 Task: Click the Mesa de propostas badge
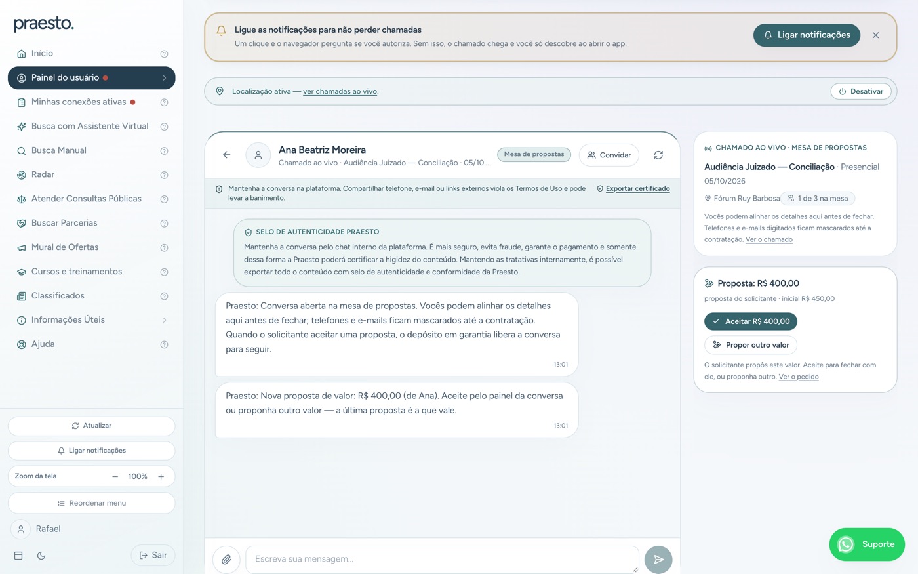534,154
